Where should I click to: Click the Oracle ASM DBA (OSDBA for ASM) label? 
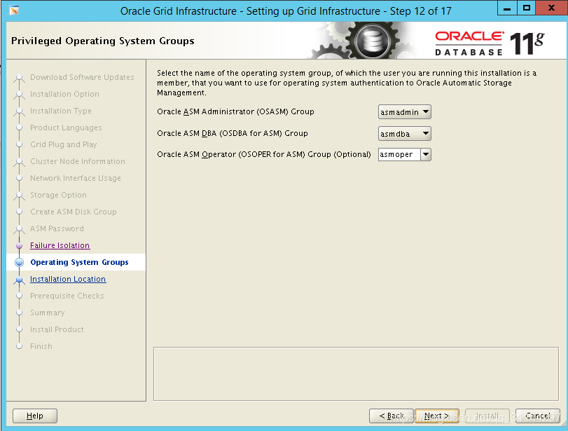point(233,133)
